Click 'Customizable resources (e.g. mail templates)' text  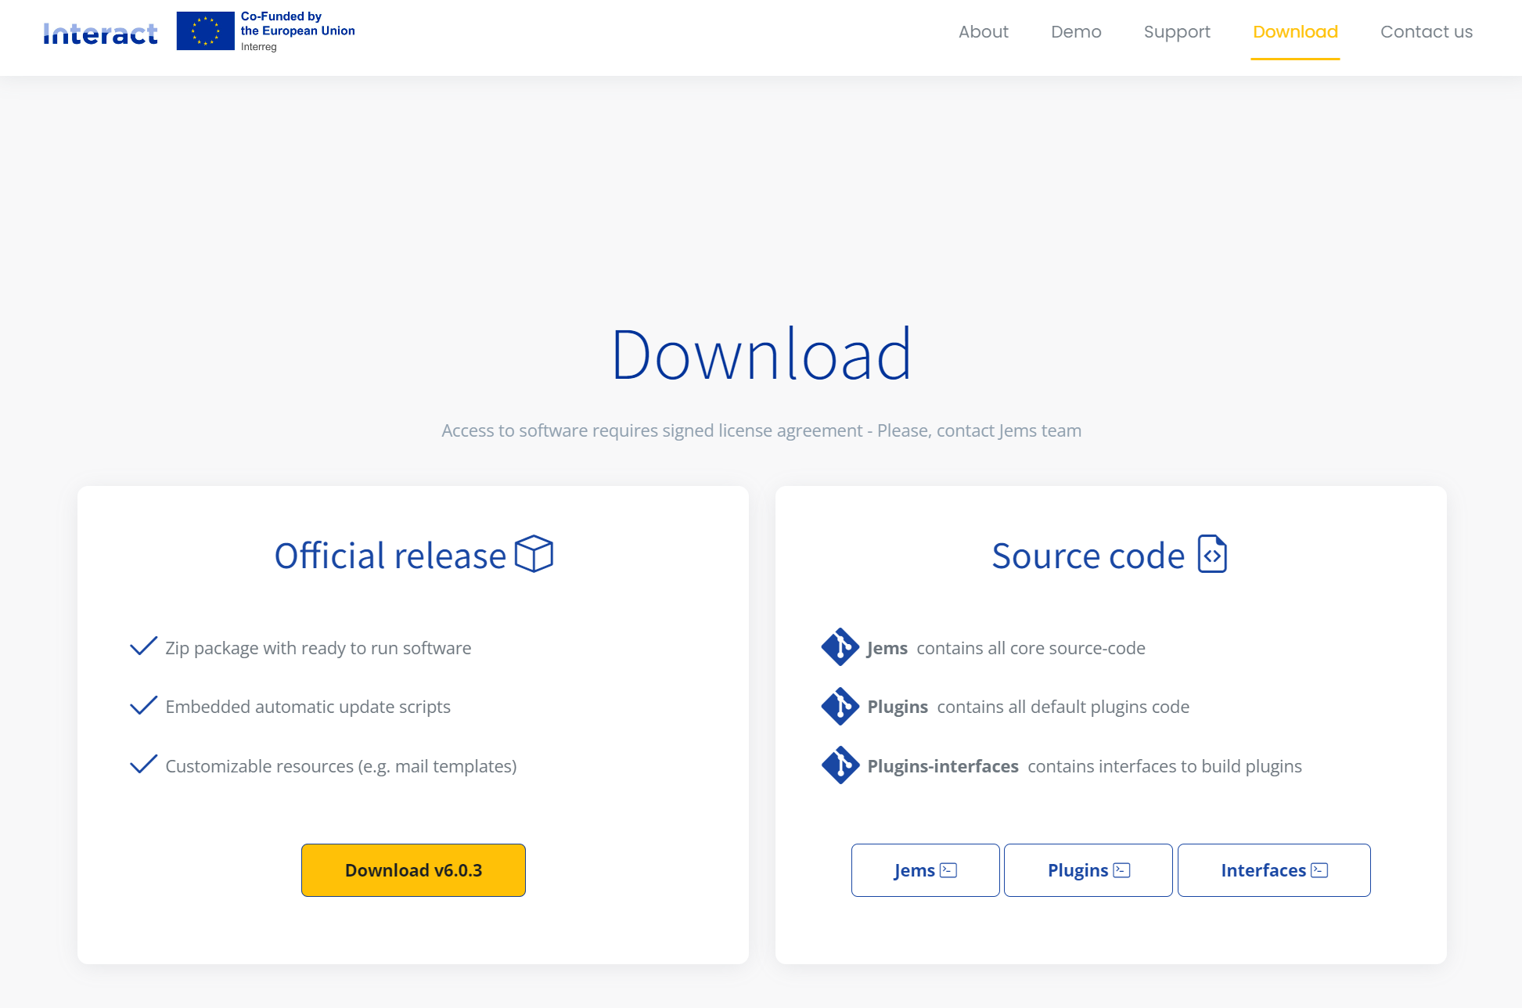tap(341, 766)
